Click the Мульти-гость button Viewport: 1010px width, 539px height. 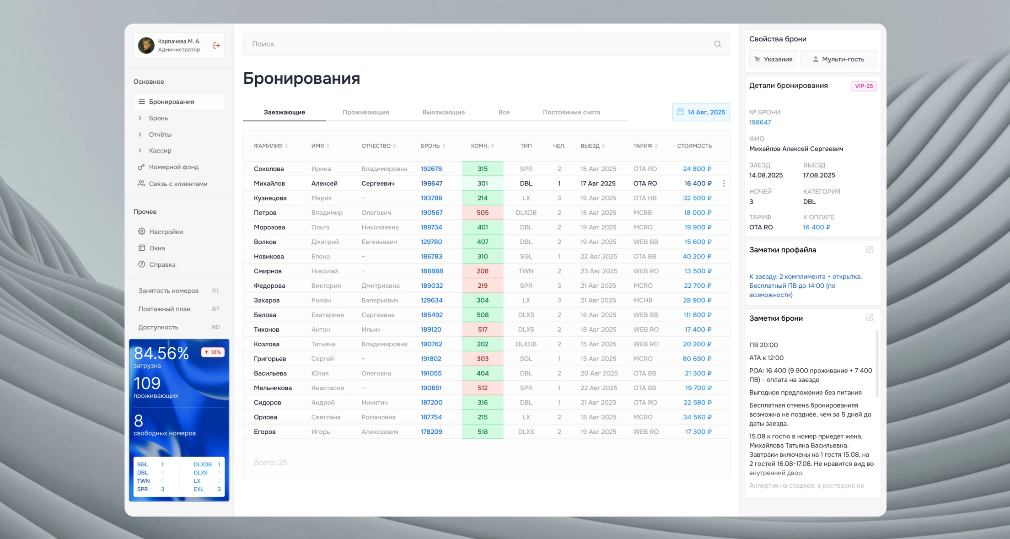[x=838, y=59]
